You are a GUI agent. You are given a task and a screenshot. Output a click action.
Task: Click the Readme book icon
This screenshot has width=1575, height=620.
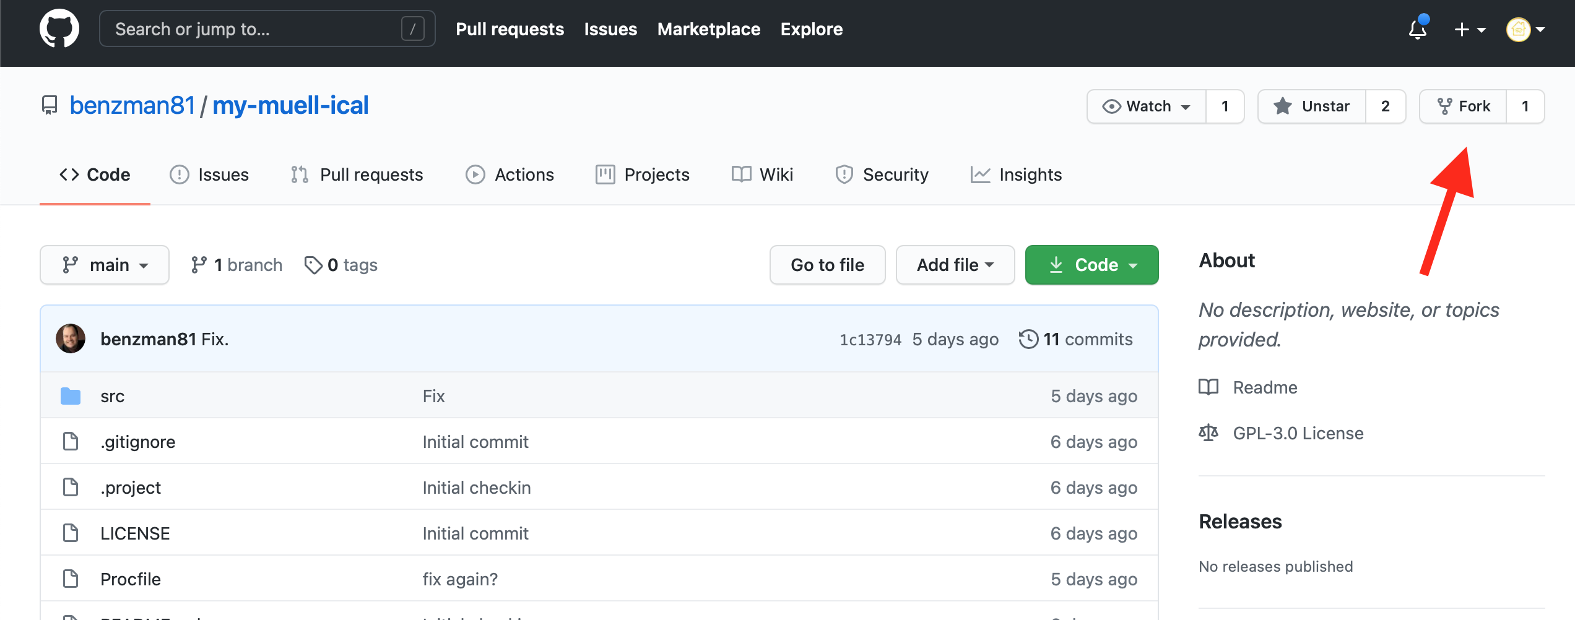pos(1208,387)
